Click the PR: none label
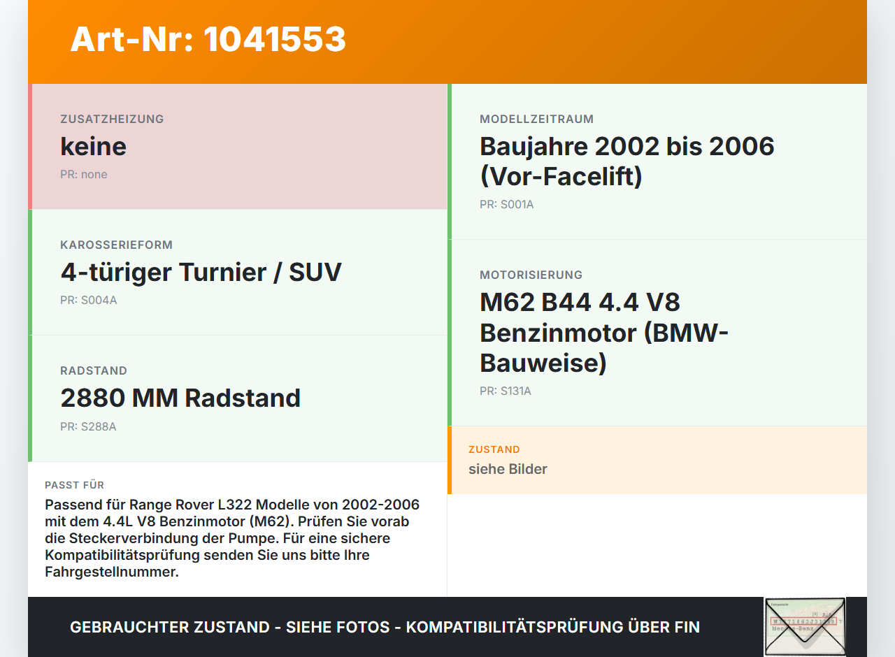This screenshot has width=895, height=657. 84,175
